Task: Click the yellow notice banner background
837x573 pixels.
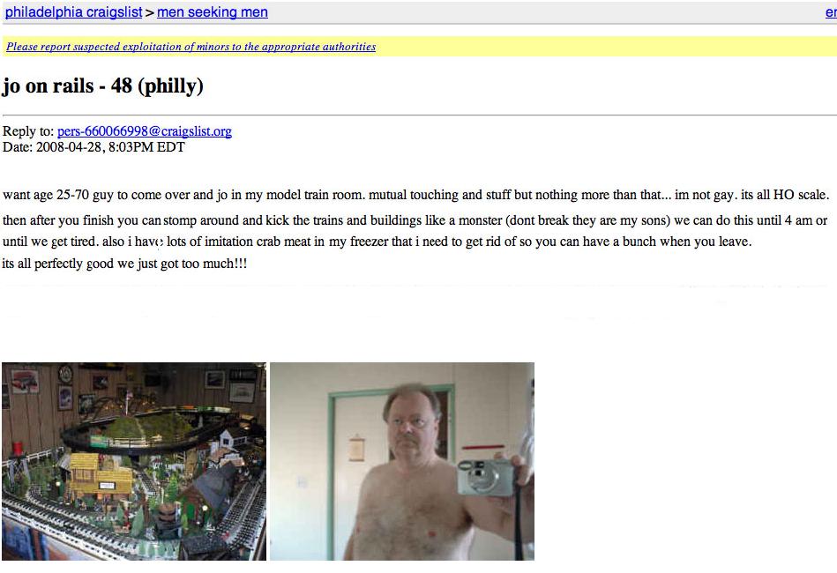Action: click(x=587, y=47)
